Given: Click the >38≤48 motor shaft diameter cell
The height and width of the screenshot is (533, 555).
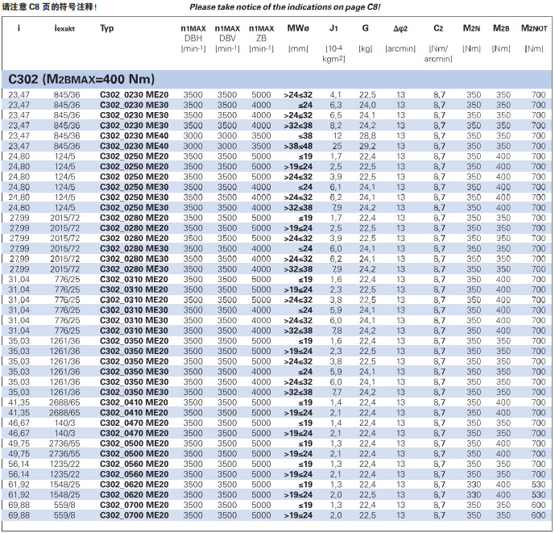Looking at the screenshot, I should tap(298, 145).
